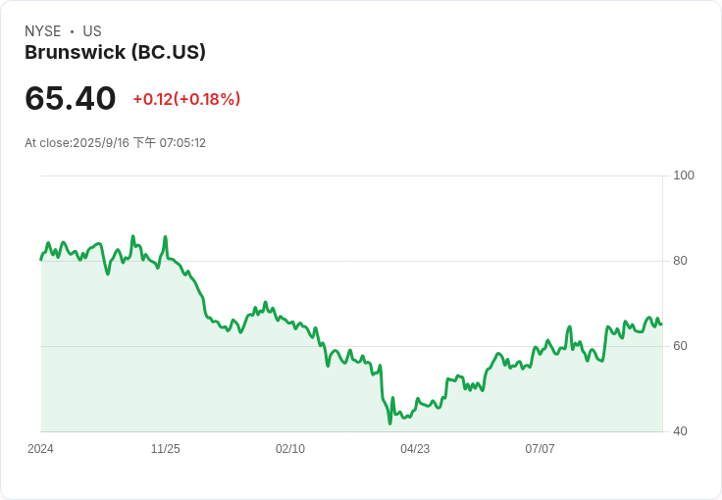Viewport: 722px width, 500px height.
Task: Click the +0.12(+0.18%) price change
Action: (186, 99)
